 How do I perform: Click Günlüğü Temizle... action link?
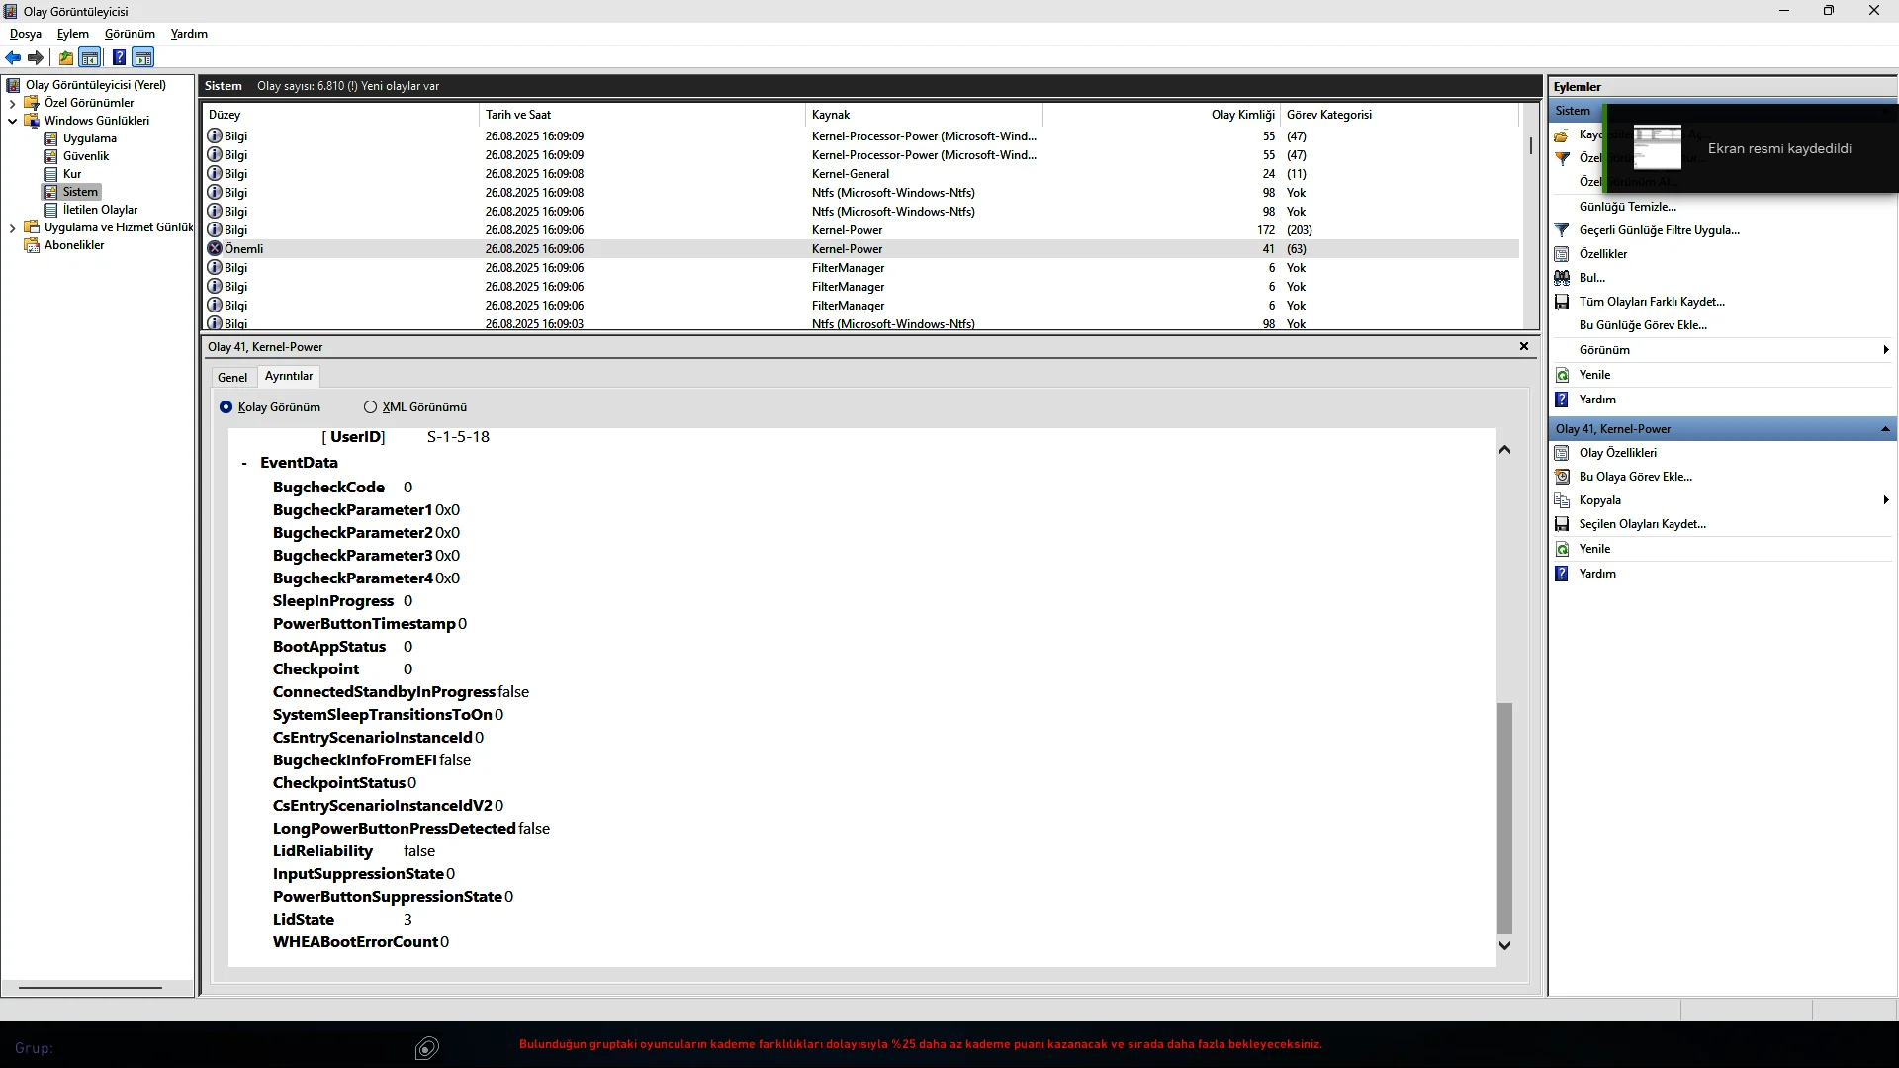(1627, 207)
